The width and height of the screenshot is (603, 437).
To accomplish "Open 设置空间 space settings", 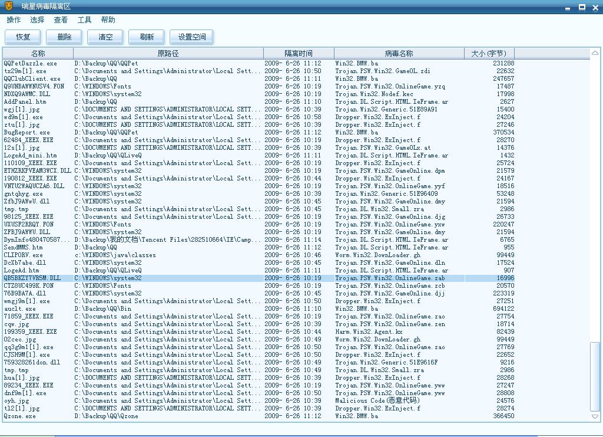I will (x=192, y=37).
